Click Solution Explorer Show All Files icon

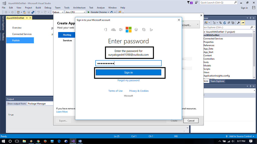pyautogui.click(x=233, y=23)
